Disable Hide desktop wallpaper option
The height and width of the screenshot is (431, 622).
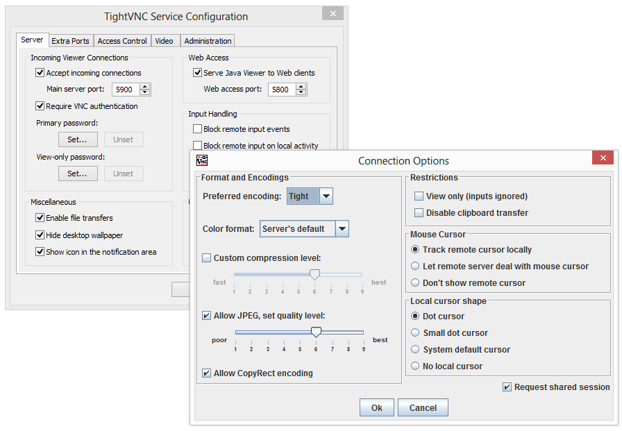pyautogui.click(x=40, y=235)
